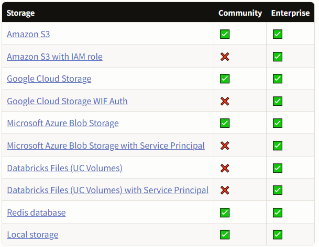Viewport: 319px width, 247px height.
Task: Open Azure Blob Storage with Service Principal link
Action: pos(106,145)
